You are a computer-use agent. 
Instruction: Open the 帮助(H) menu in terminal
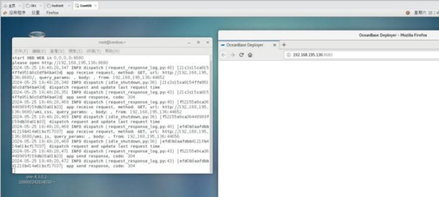click(x=112, y=51)
